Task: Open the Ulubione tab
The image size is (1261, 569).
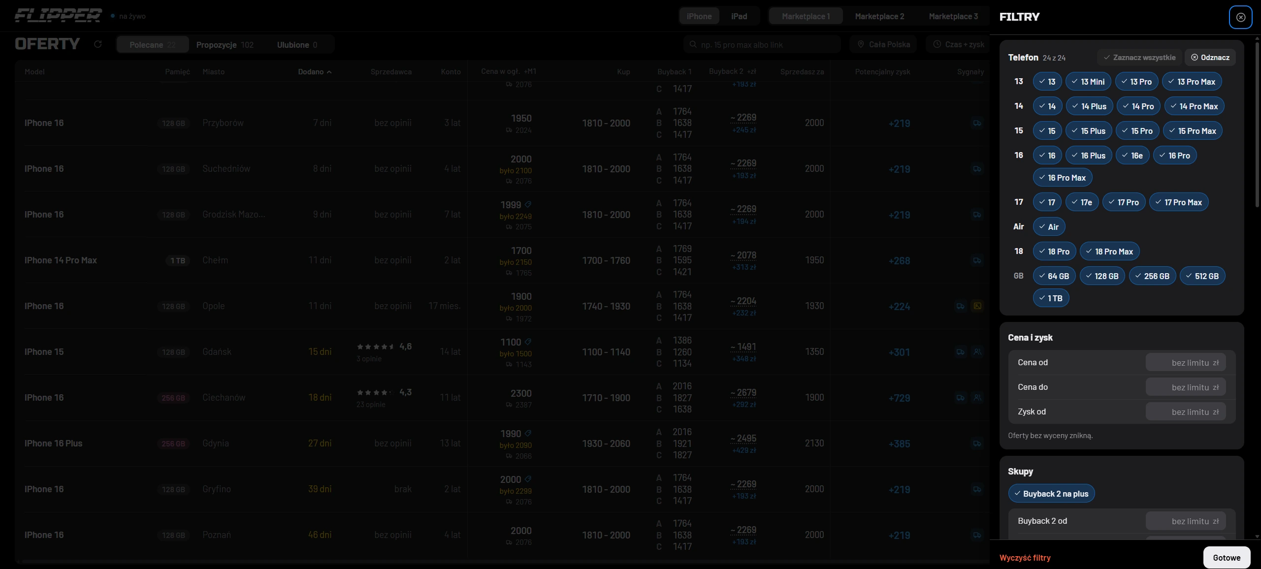Action: 297,45
